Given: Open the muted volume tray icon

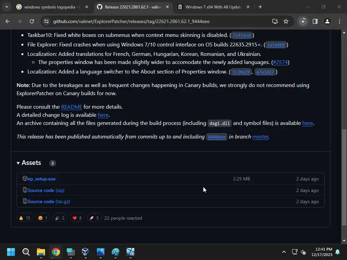Looking at the screenshot, I should coord(303,252).
